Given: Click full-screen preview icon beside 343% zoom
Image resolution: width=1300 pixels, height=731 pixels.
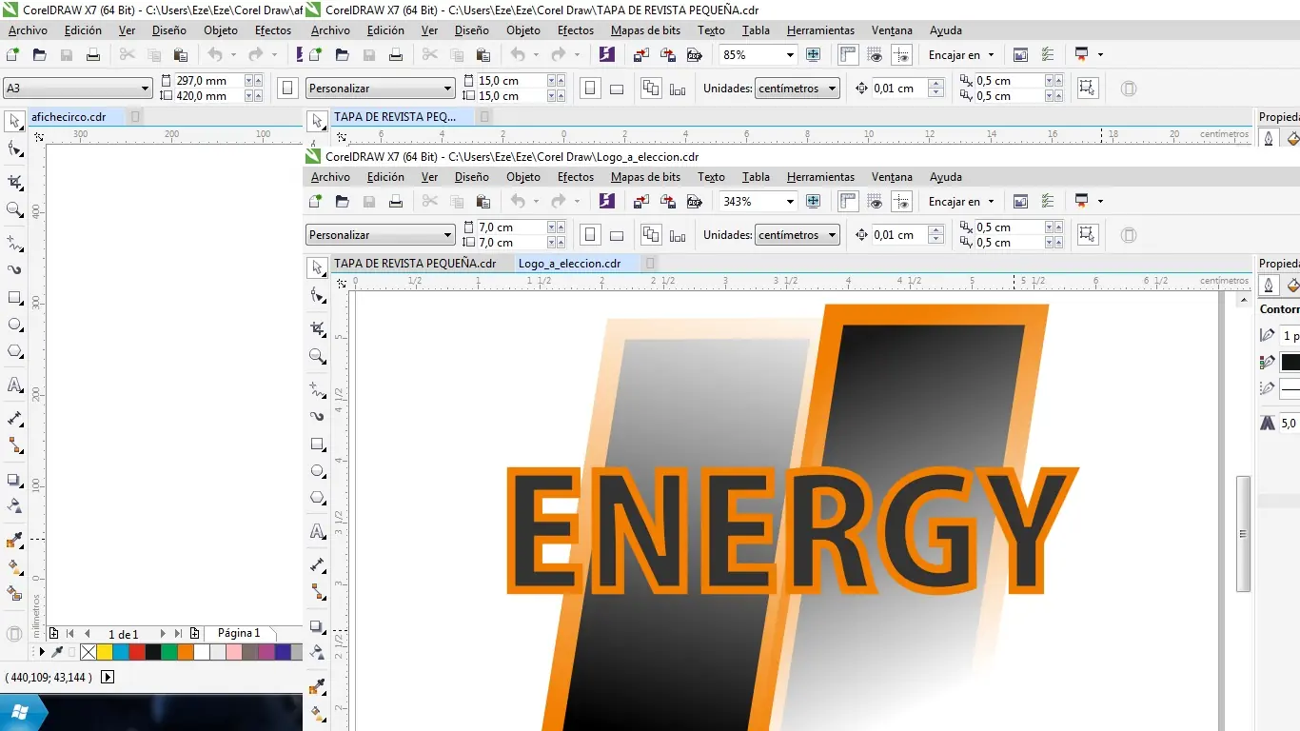Looking at the screenshot, I should [813, 202].
